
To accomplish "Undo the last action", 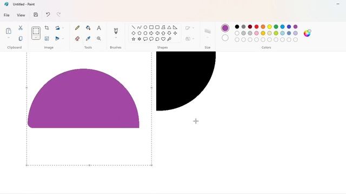I will coord(48,15).
